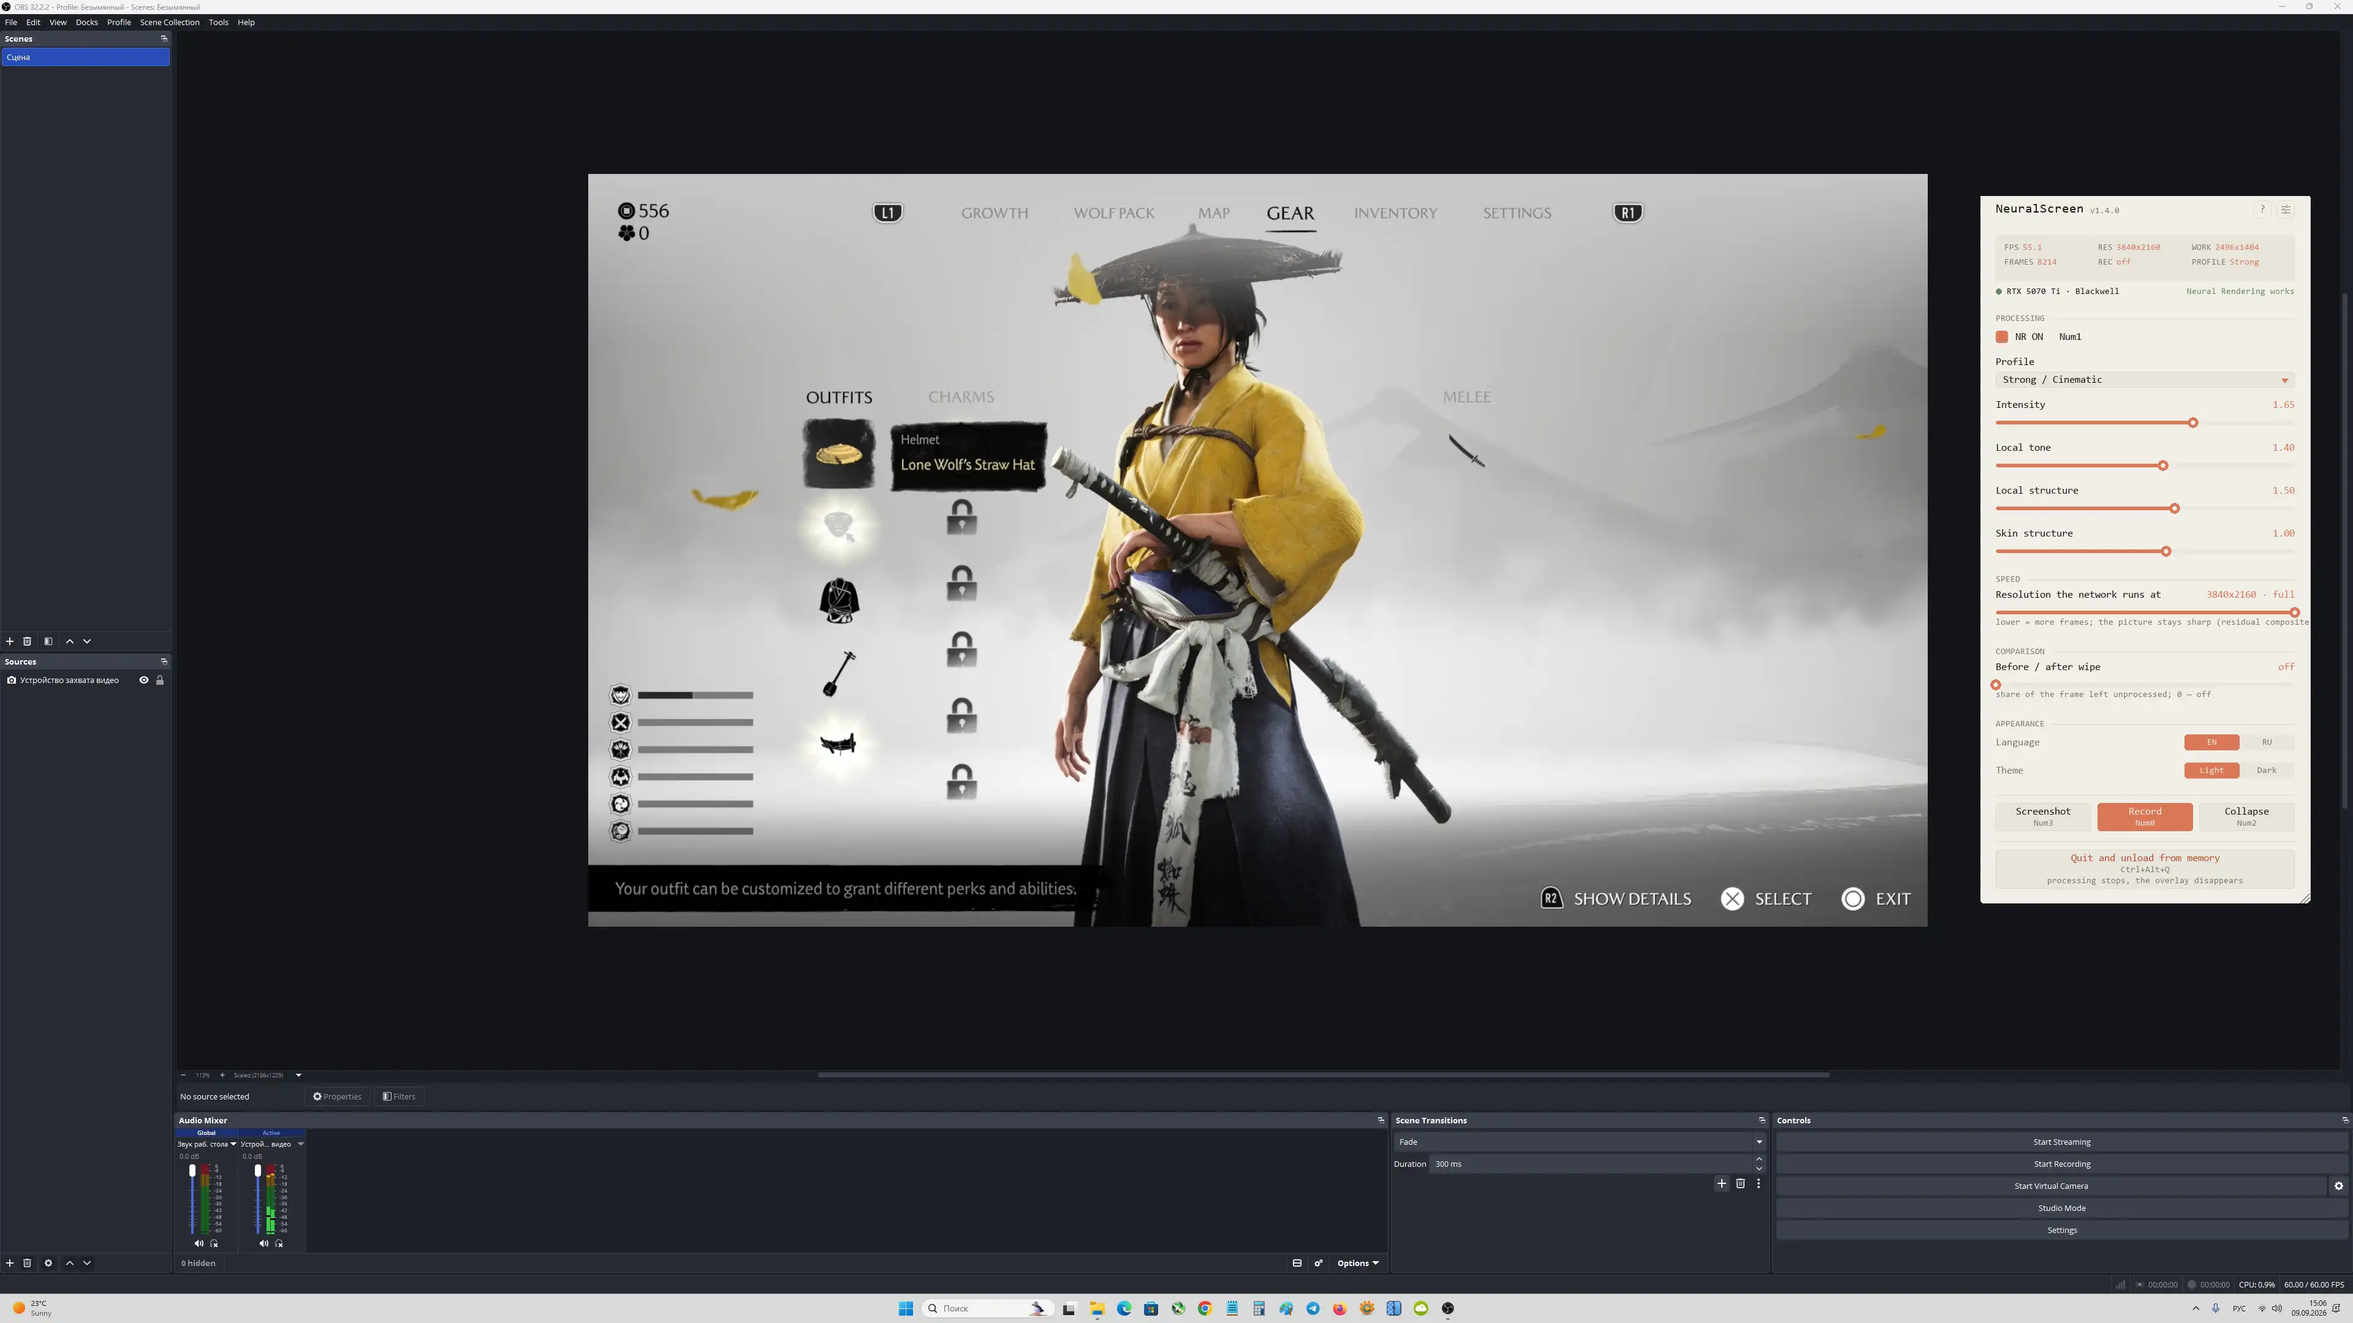Viewport: 2353px width, 1323px height.
Task: Click the Start Streaming button
Action: (2061, 1142)
